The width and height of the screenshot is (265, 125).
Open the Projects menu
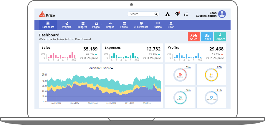(x=67, y=25)
